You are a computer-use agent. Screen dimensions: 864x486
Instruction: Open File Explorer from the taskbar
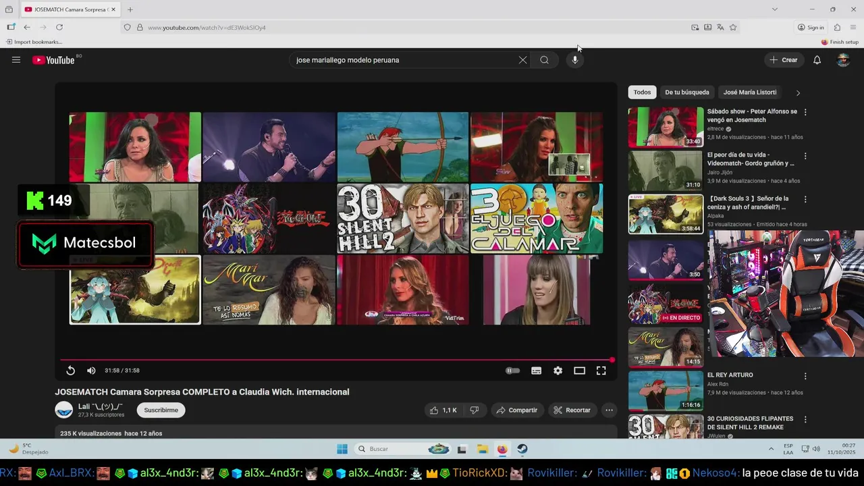coord(483,449)
